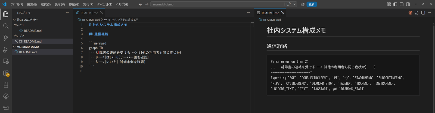Open the 移動(G) menu
The image size is (435, 113).
click(x=74, y=4)
